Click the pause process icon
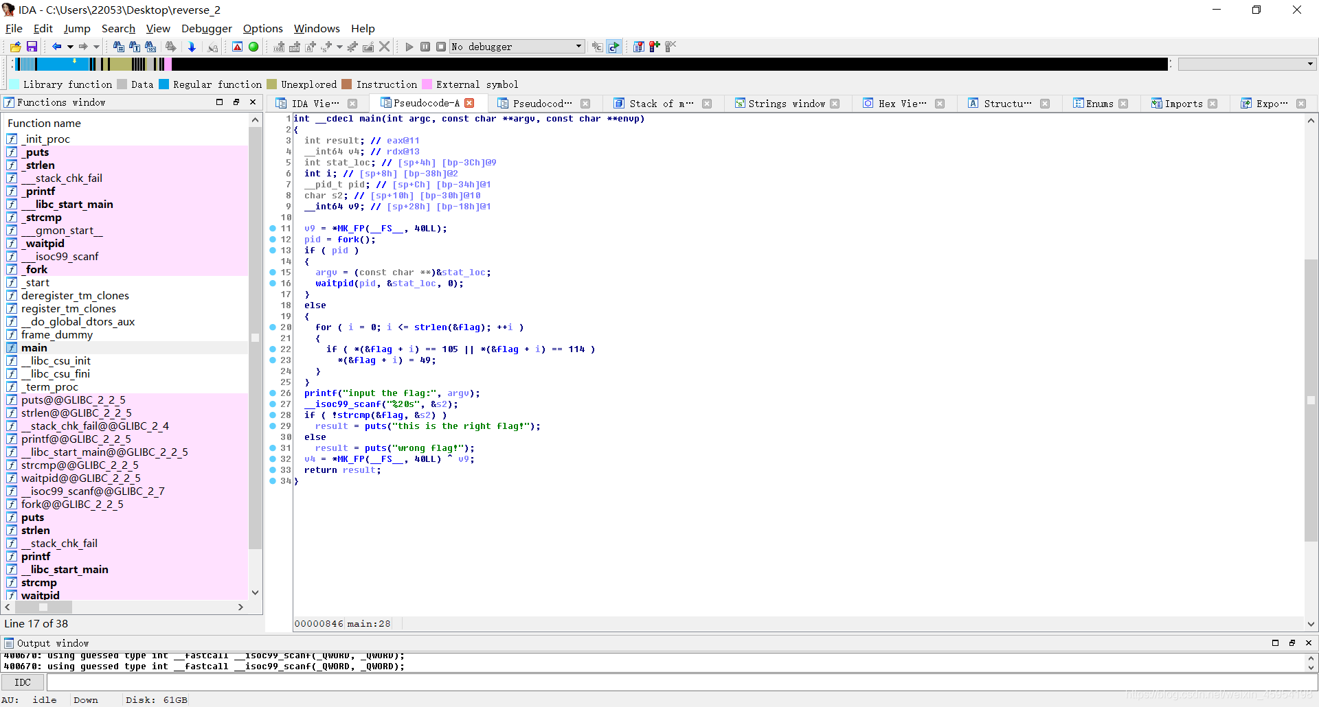This screenshot has width=1319, height=707. coord(425,47)
